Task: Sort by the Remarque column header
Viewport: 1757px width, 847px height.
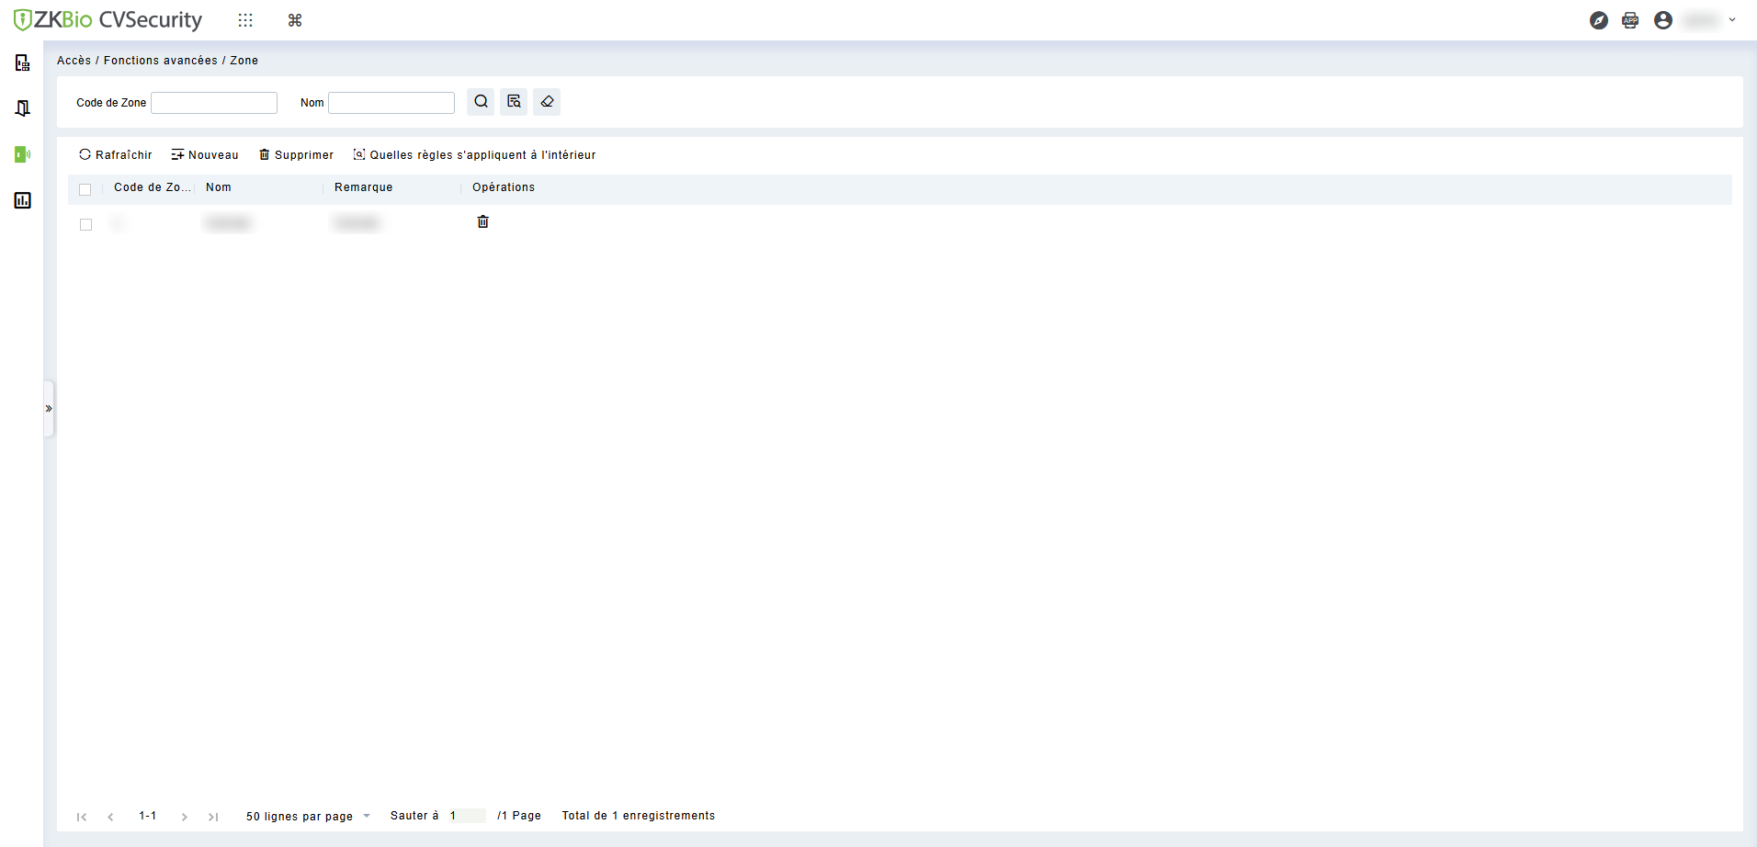Action: [364, 187]
